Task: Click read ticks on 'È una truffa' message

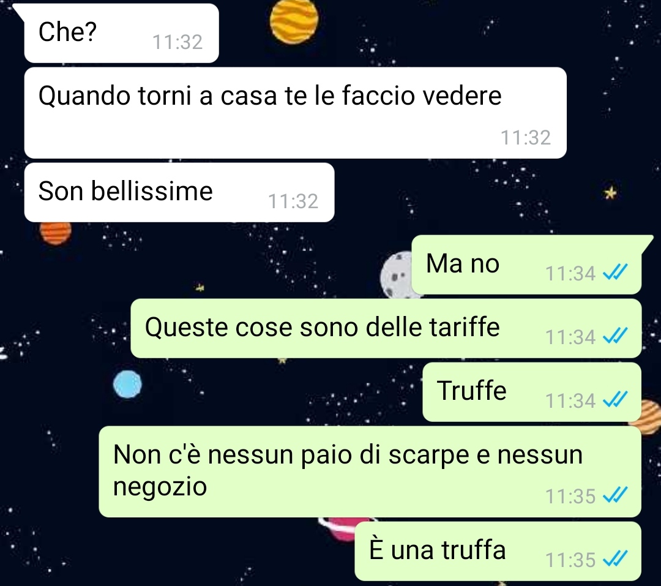Action: point(616,560)
